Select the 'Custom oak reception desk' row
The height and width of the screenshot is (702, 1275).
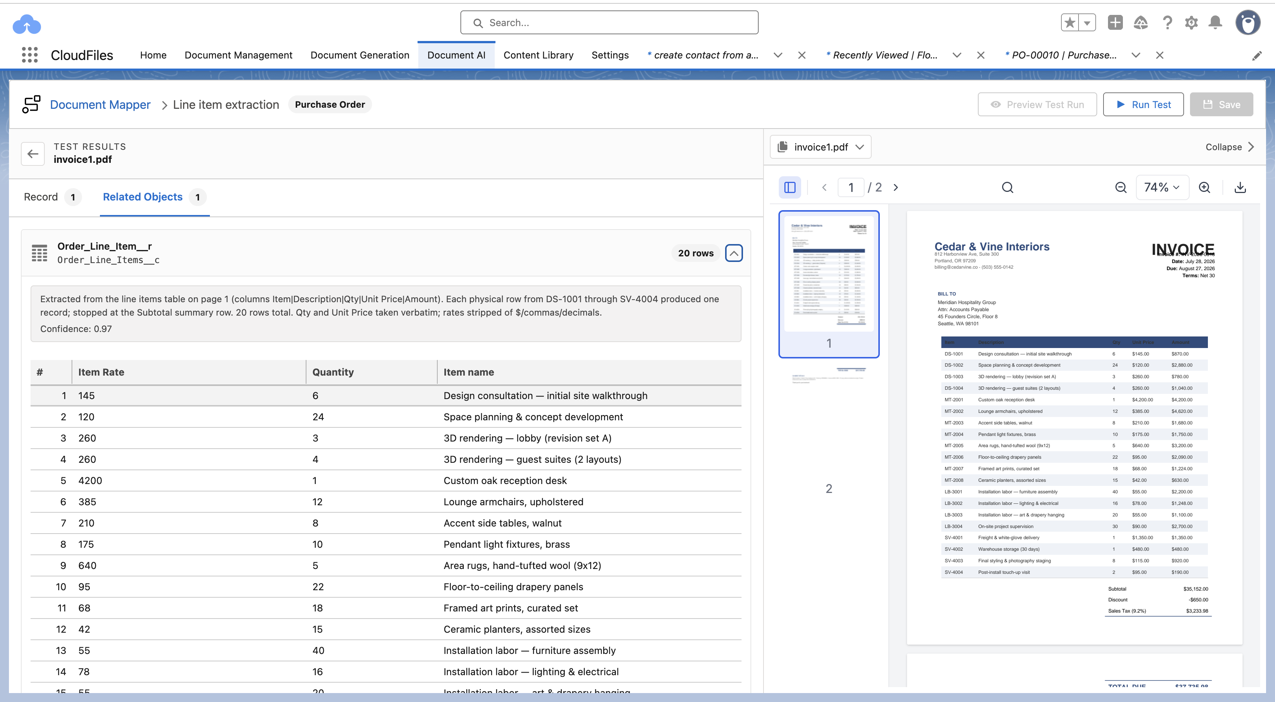[x=386, y=480]
